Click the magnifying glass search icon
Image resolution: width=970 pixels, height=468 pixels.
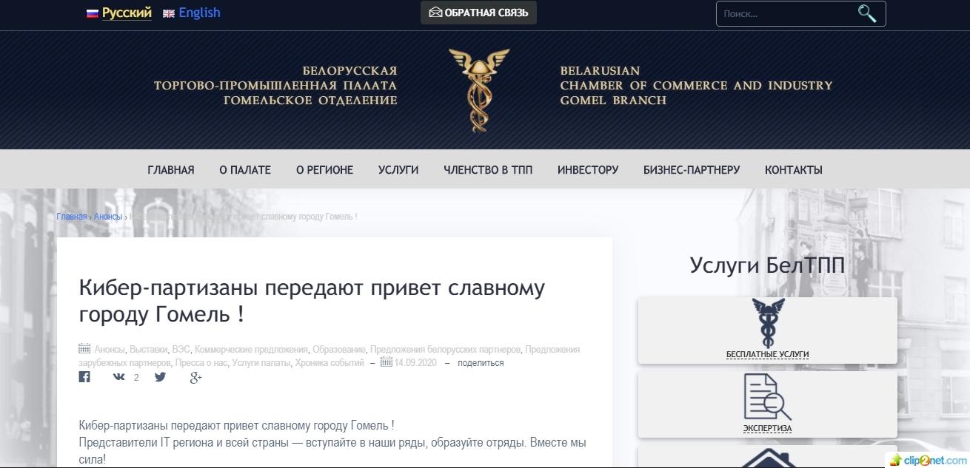[x=866, y=13]
